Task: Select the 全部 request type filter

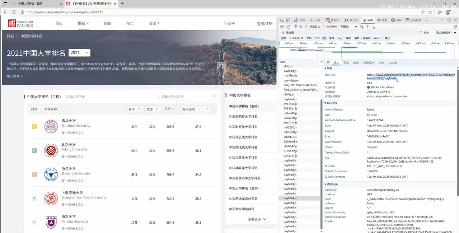Action: click(284, 38)
